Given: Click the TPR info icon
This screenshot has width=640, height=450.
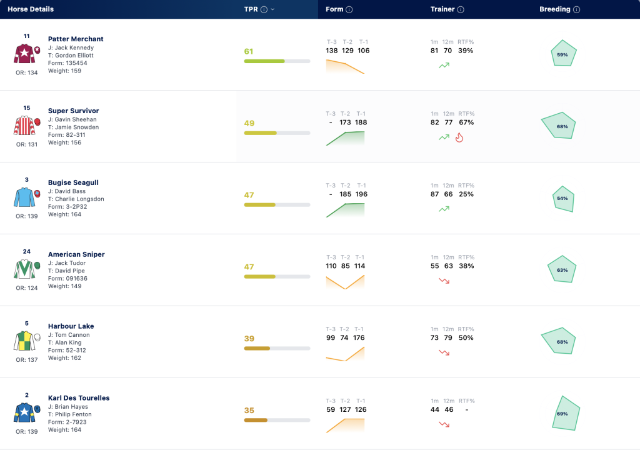Looking at the screenshot, I should [264, 9].
